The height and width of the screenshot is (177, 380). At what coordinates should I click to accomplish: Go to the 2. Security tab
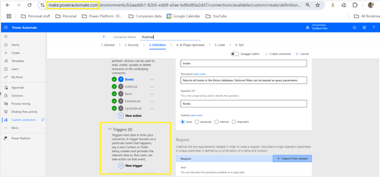point(132,45)
